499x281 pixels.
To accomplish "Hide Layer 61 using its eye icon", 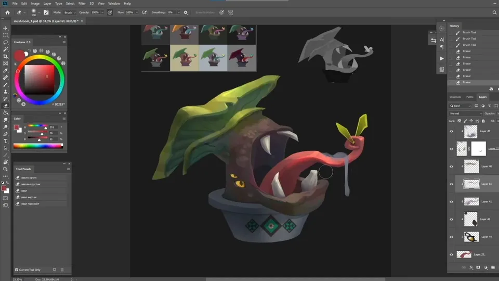I will click(x=451, y=184).
